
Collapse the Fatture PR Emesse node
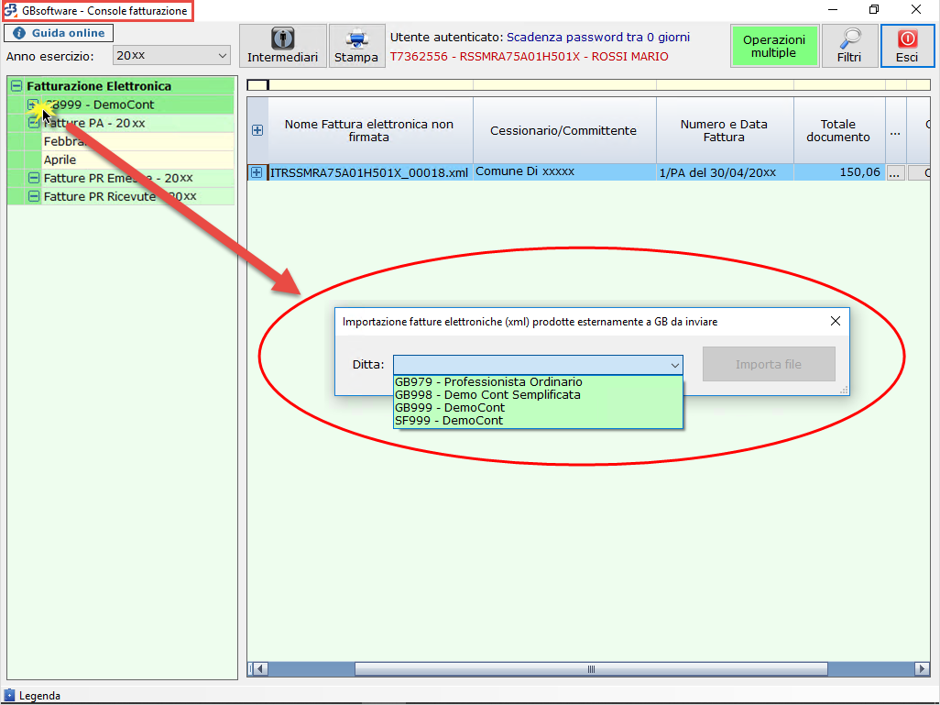(34, 178)
